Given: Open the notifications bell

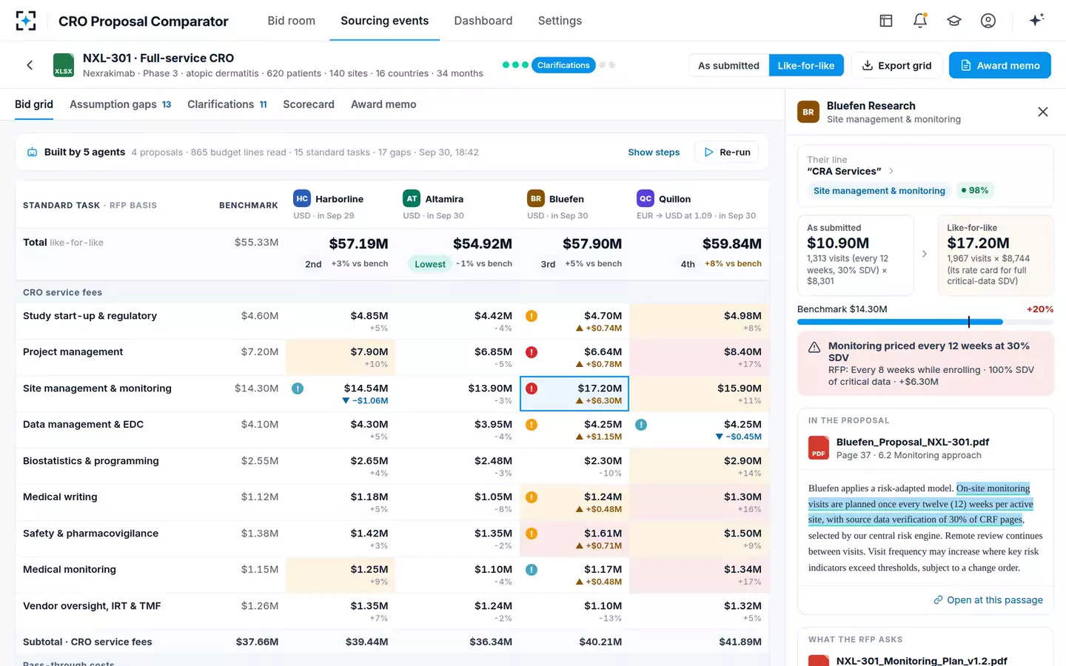Looking at the screenshot, I should click(x=920, y=21).
